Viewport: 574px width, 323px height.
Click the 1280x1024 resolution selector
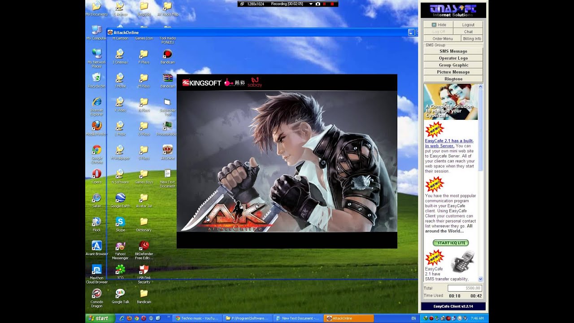[x=253, y=4]
